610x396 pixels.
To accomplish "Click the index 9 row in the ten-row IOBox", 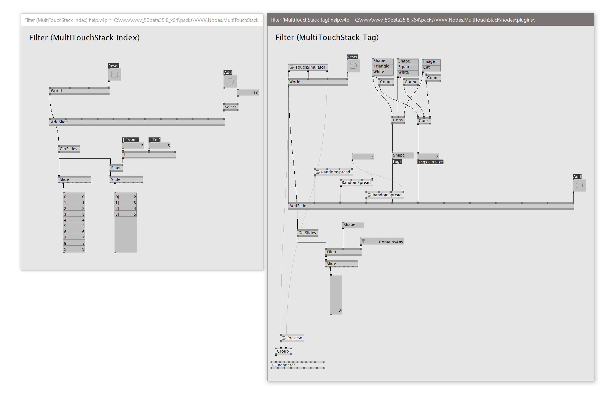I will click(x=74, y=249).
